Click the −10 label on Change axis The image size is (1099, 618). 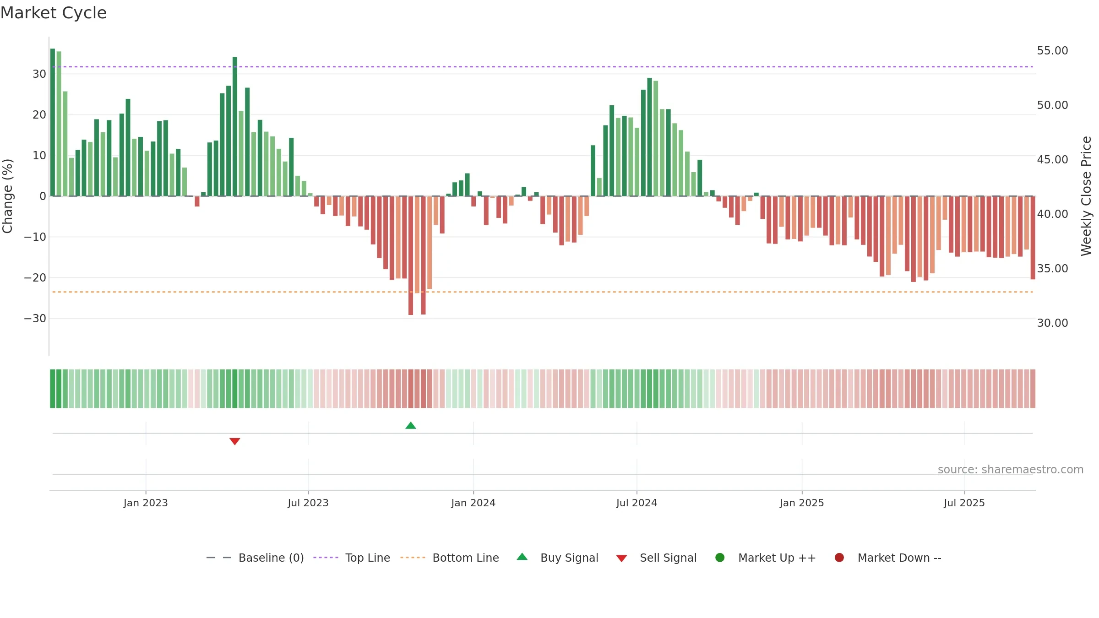tap(35, 237)
